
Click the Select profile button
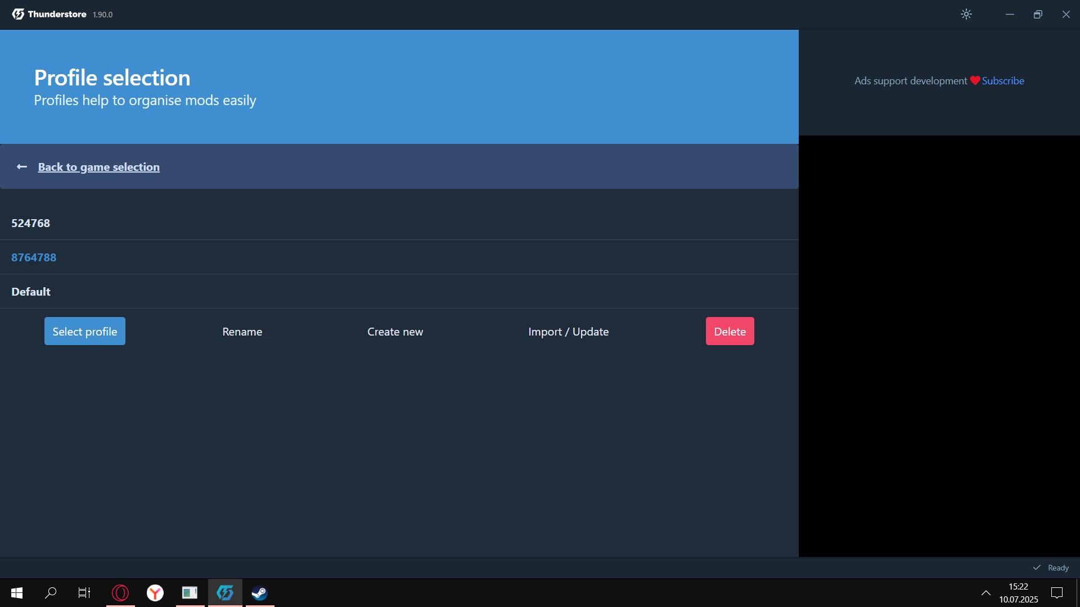(85, 332)
